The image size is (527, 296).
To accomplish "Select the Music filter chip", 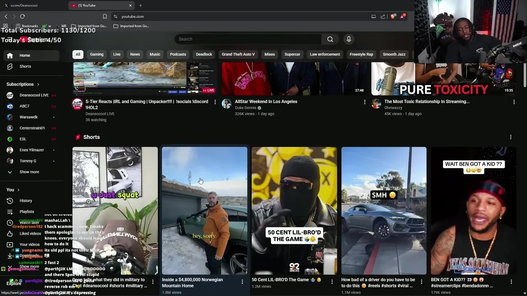I will (x=155, y=54).
